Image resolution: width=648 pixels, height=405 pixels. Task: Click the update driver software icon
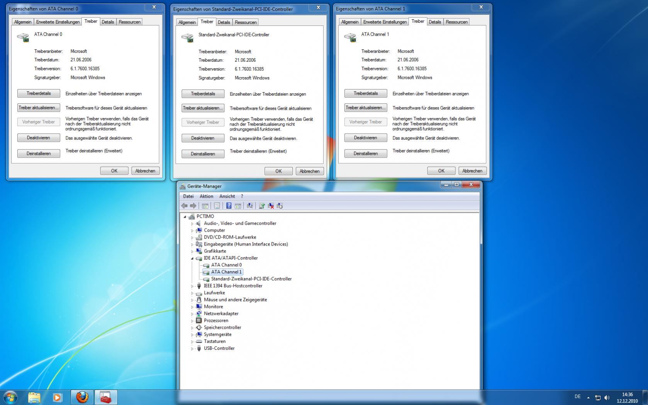click(262, 206)
